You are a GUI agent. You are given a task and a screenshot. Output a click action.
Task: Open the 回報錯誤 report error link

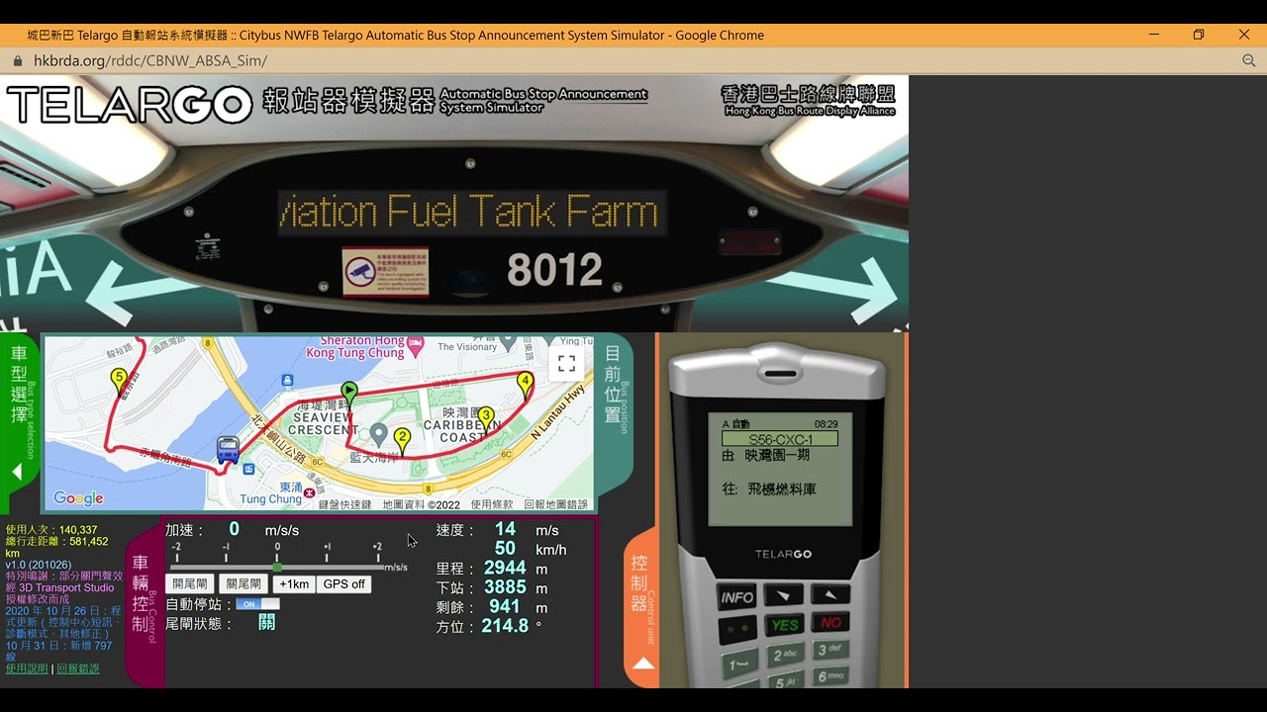78,668
